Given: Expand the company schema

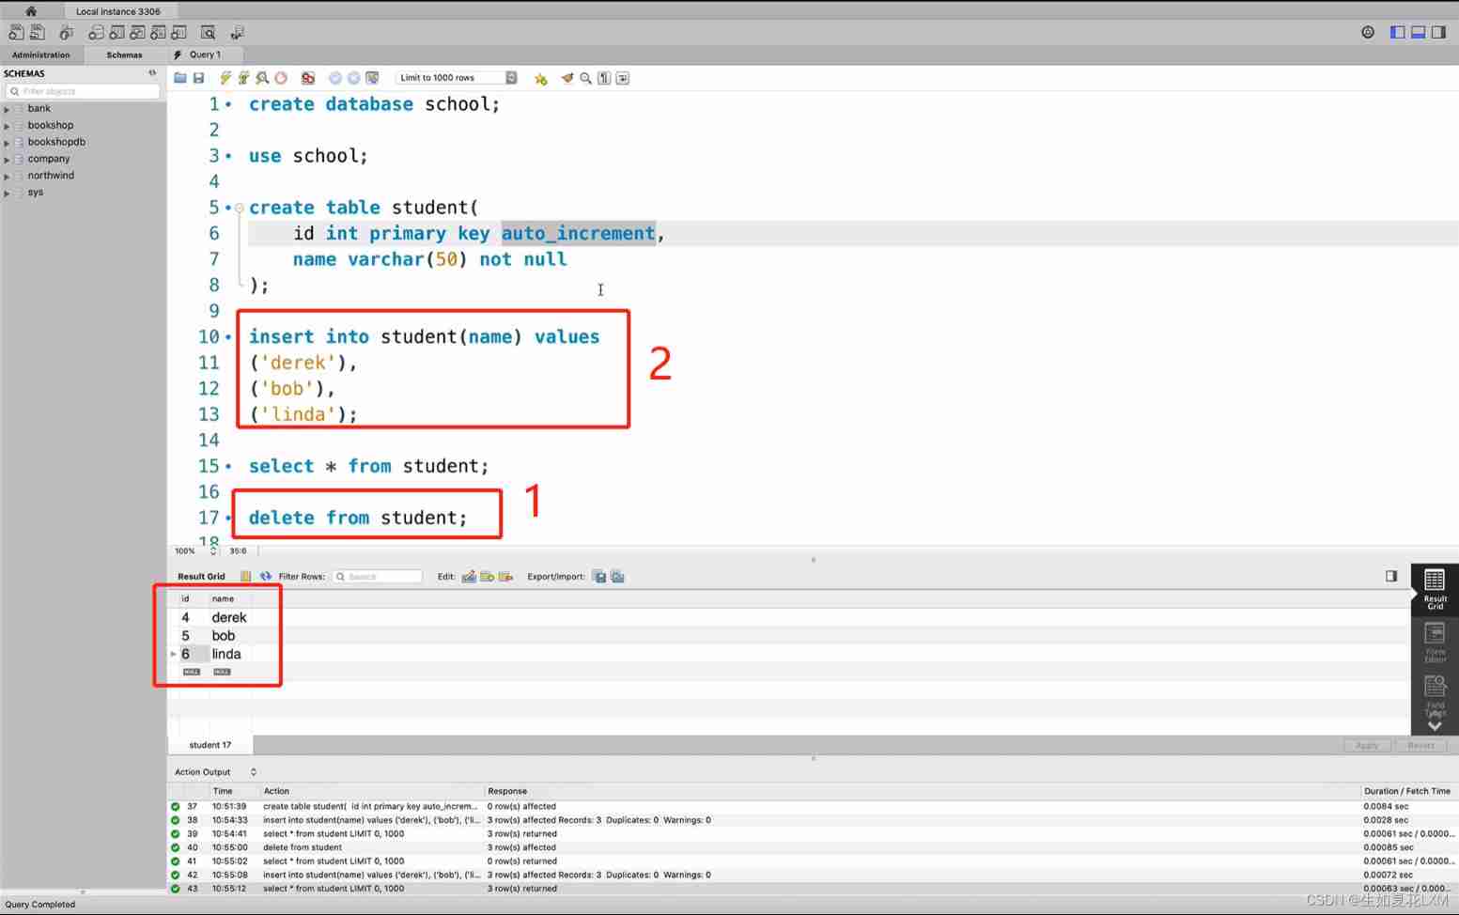Looking at the screenshot, I should tap(7, 160).
